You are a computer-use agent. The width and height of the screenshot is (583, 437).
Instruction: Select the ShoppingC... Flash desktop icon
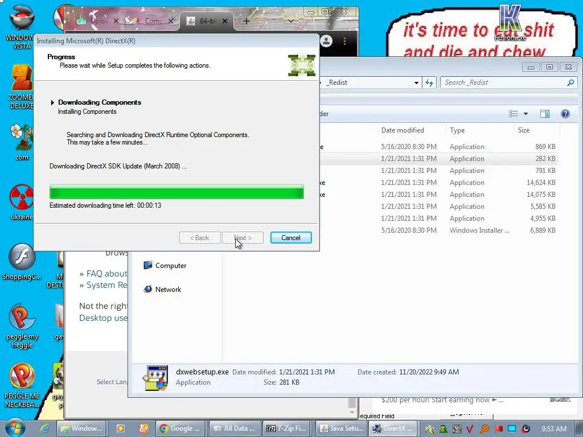pos(21,262)
